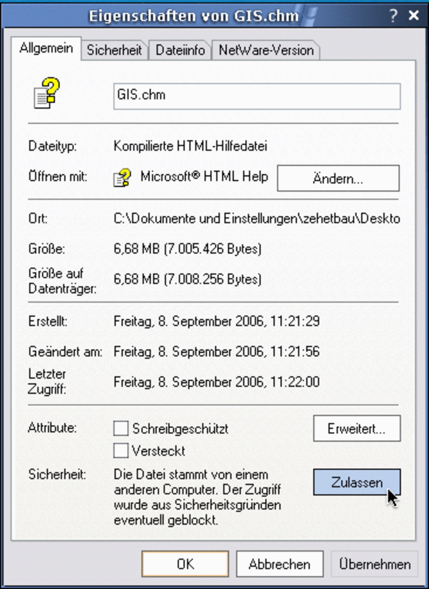
Task: Click the large GIS.chm help file icon
Action: pyautogui.click(x=47, y=93)
